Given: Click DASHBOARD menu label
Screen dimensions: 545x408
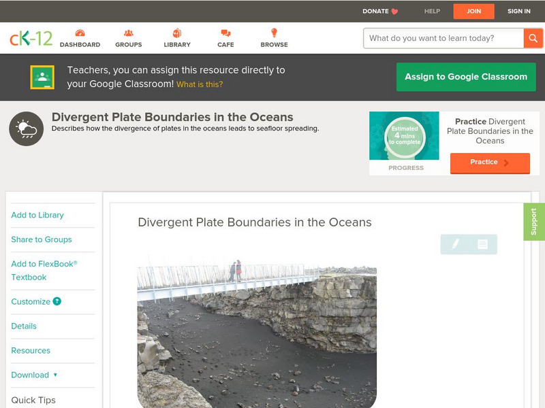Looking at the screenshot, I should click(80, 45).
